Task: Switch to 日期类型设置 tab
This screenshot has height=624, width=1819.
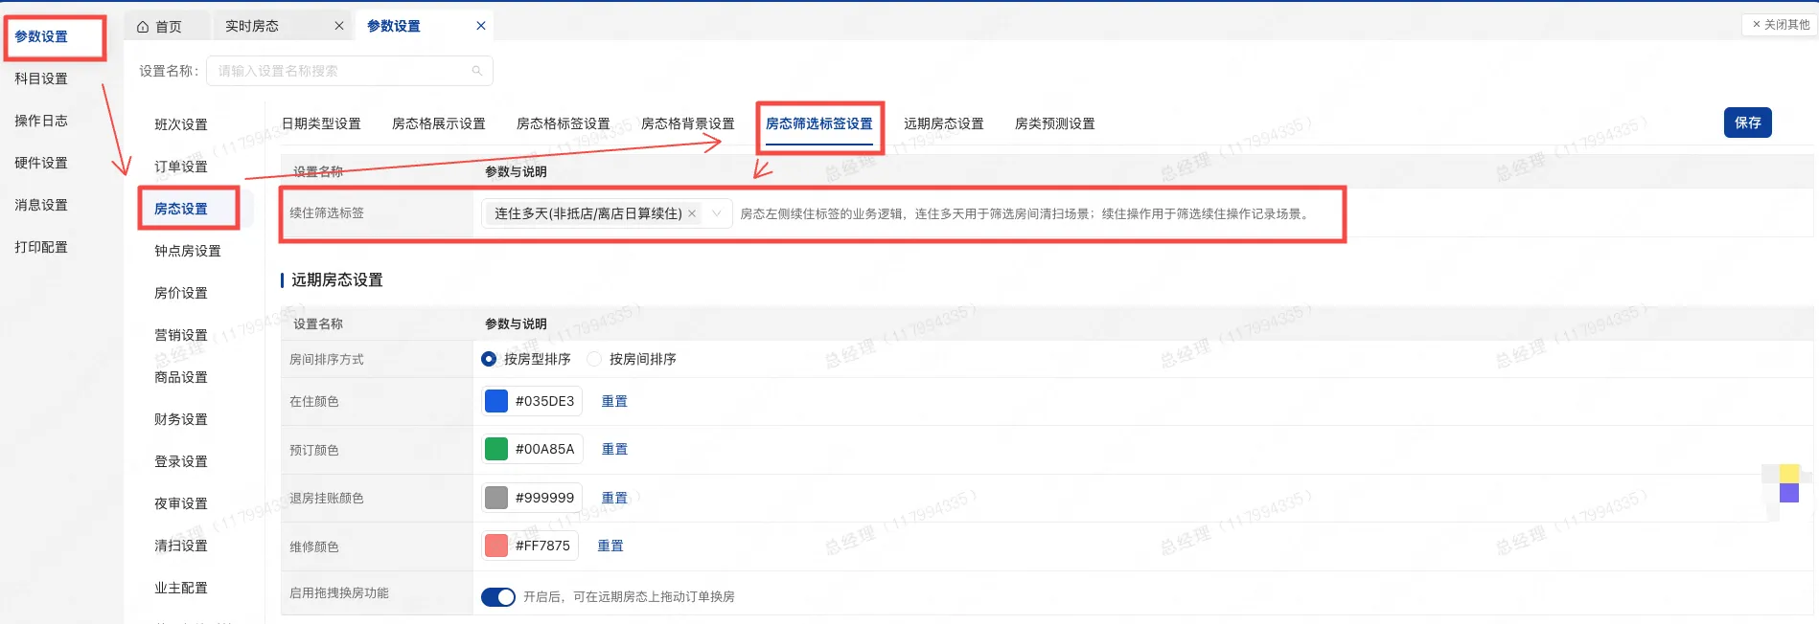Action: click(x=321, y=123)
